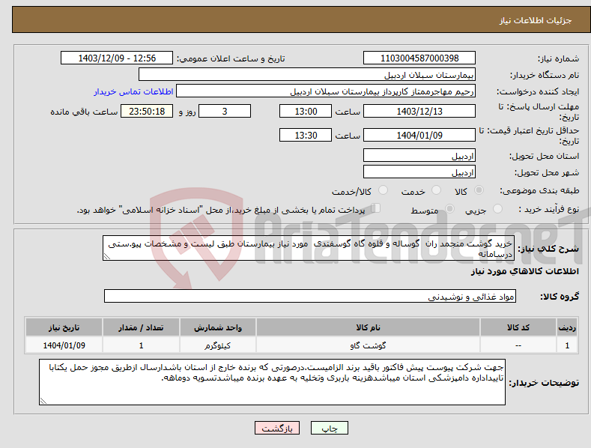The image size is (591, 448).
Task: Click the delivery province field اردبیل
Action: click(419, 155)
